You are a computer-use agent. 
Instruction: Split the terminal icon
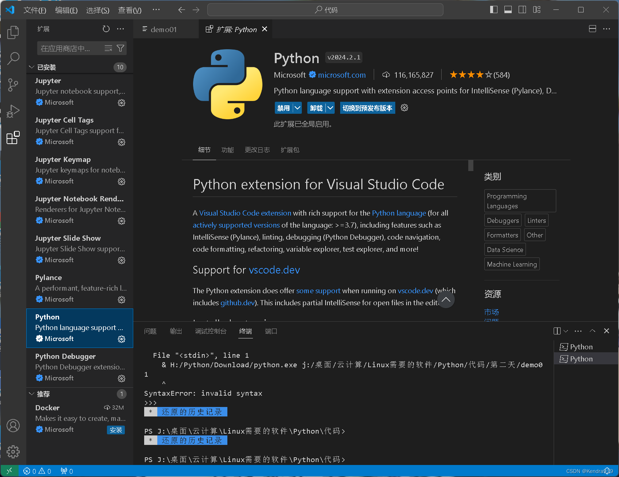point(557,331)
